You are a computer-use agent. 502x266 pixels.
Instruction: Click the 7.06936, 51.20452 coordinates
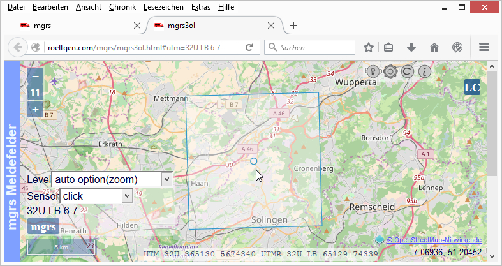pos(447,253)
